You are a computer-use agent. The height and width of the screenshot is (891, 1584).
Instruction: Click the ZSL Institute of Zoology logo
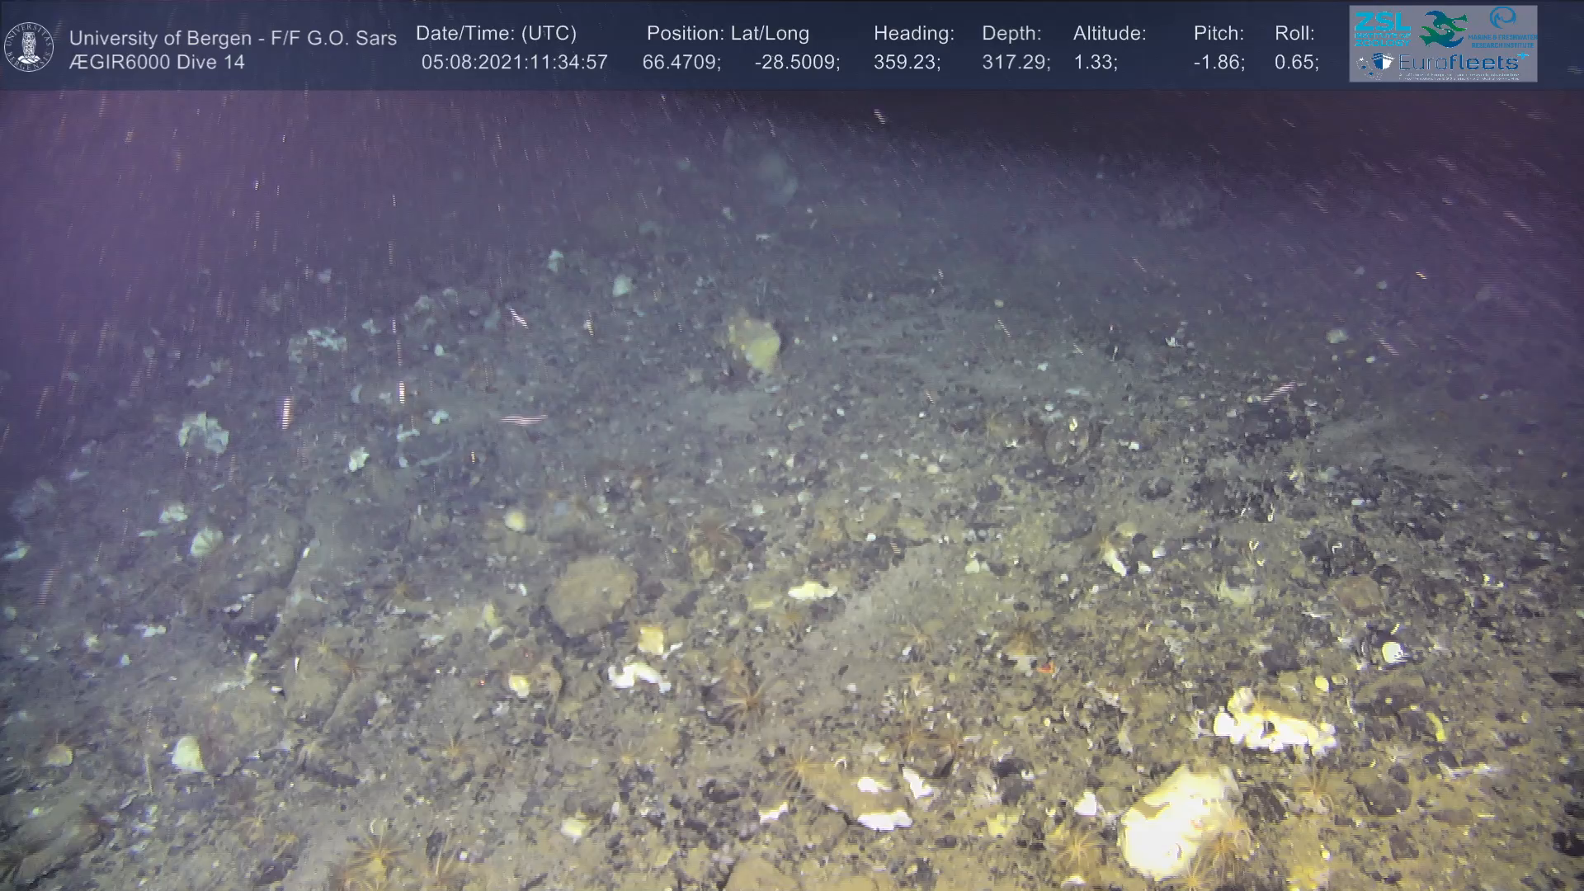1382,28
